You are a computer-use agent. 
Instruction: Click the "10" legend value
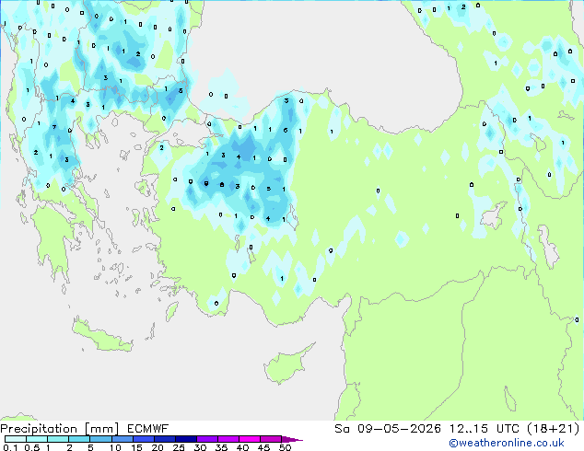pyautogui.click(x=115, y=447)
